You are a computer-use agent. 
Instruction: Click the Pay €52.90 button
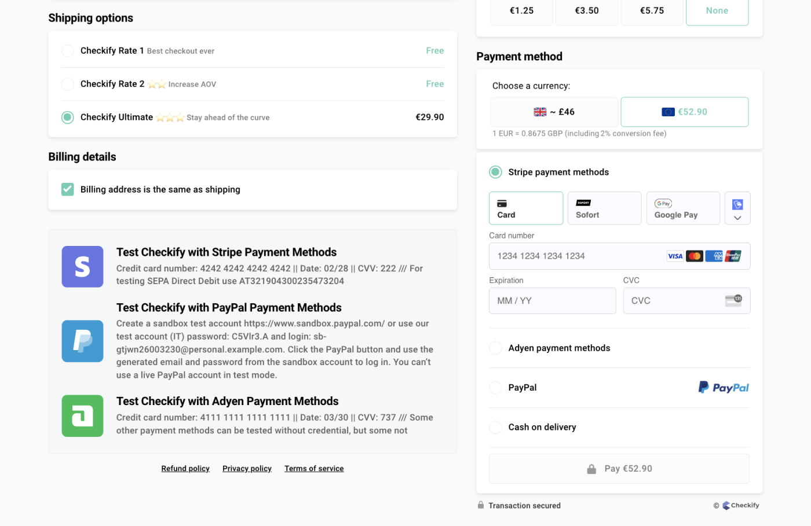click(619, 468)
